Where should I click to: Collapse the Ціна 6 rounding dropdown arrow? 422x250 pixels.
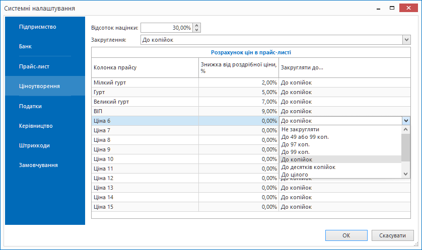pyautogui.click(x=406, y=121)
